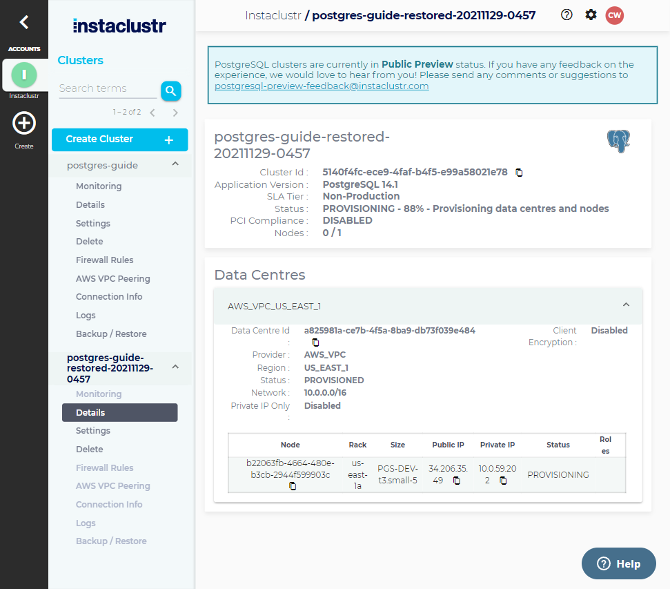Click the postgres-guide-restored-20211129-0457 sidebar name
Screen dimensions: 670x589
(110, 368)
